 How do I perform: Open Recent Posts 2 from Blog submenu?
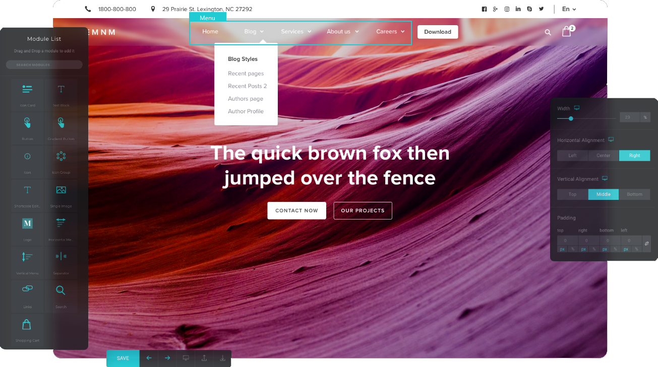tap(247, 86)
